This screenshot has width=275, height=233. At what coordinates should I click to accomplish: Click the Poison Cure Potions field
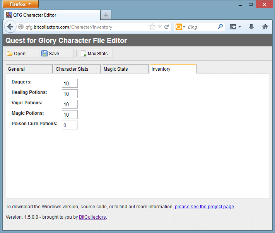click(x=70, y=125)
